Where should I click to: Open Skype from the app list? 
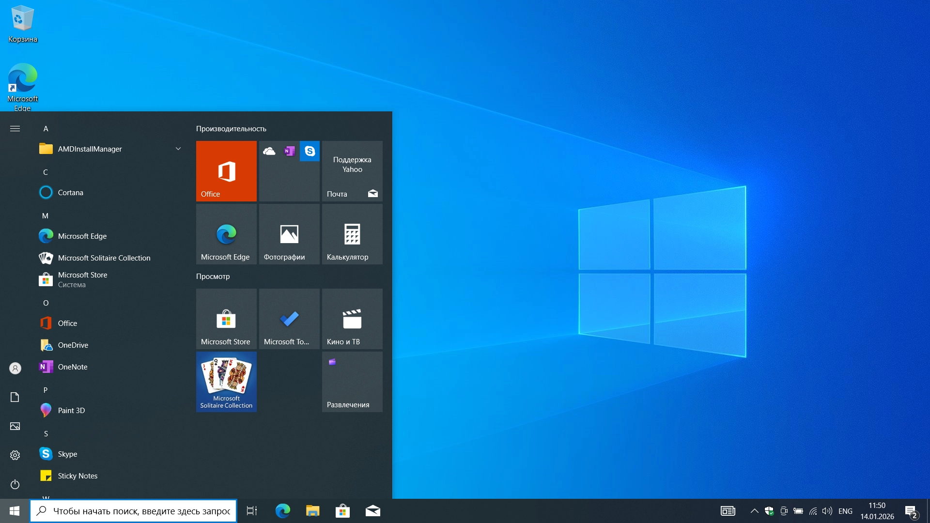click(67, 454)
